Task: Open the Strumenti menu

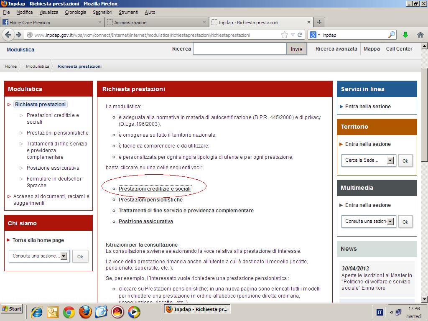Action: point(128,12)
